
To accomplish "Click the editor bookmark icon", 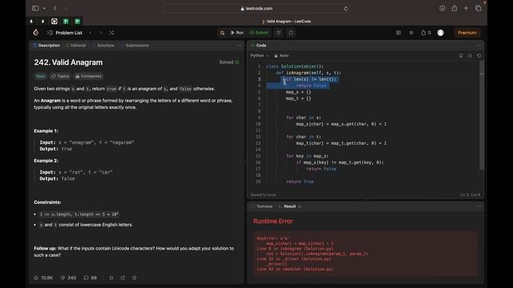I will pos(461,56).
